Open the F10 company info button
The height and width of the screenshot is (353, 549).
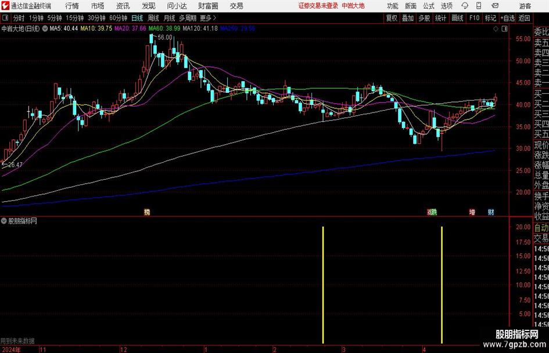474,18
